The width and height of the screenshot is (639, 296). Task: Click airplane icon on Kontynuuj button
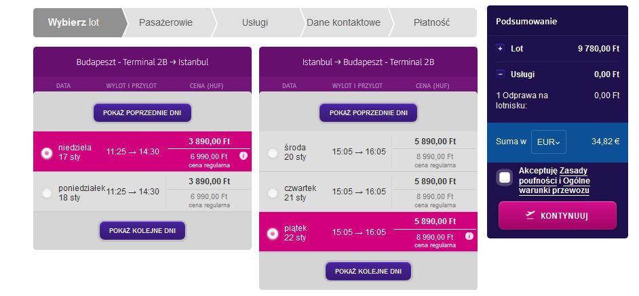(x=530, y=215)
